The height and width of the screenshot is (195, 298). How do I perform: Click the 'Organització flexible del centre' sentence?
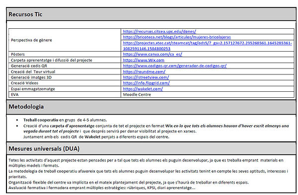click(129, 183)
